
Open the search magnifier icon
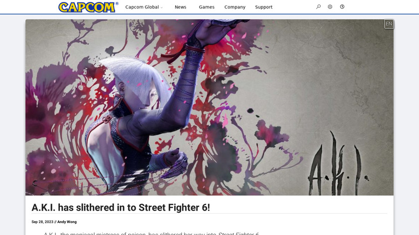(x=318, y=6)
